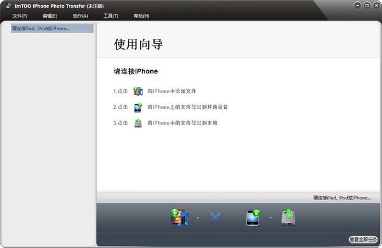This screenshot has height=248, width=382.
Task: Click the 查看全部任务 button
Action: (x=363, y=240)
